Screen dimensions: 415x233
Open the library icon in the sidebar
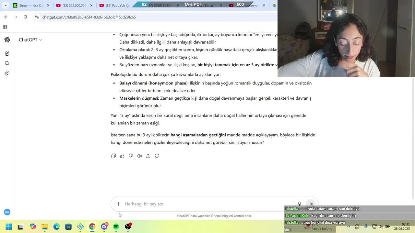click(x=7, y=73)
